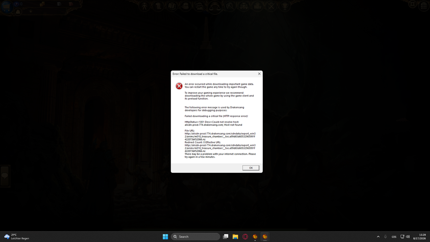The image size is (430, 242).
Task: Open the chat bubble on the left edge
Action: (x=5, y=175)
